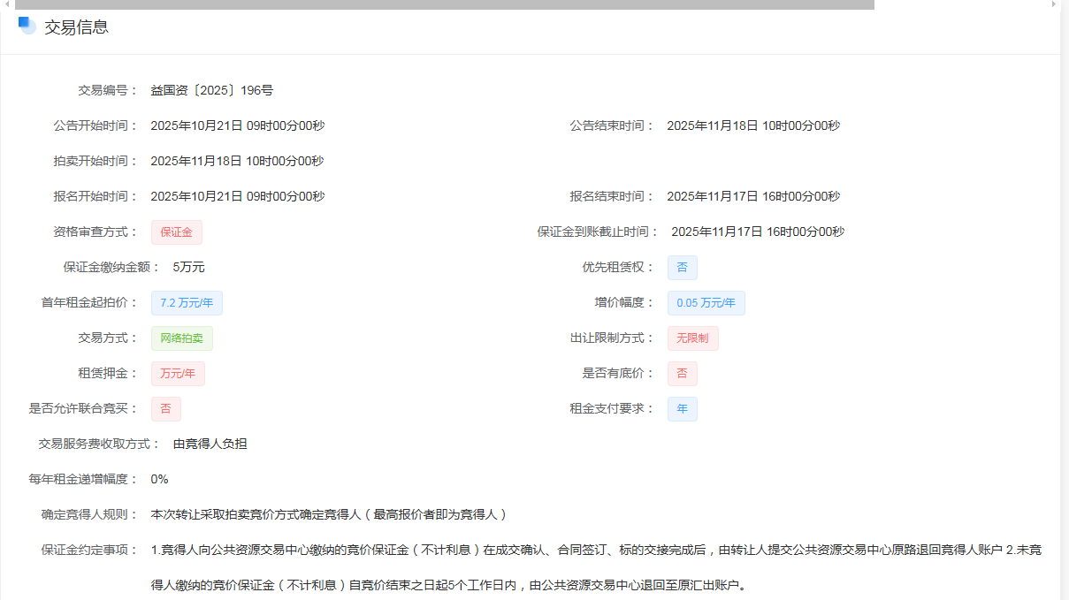The image size is (1069, 600).
Task: Click the 保证金 tag for 资格审查方式
Action: pyautogui.click(x=177, y=232)
